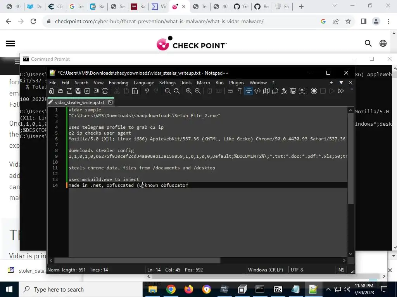Click the editor's scroll up arrow
Image resolution: width=397 pixels, height=297 pixels.
[350, 110]
